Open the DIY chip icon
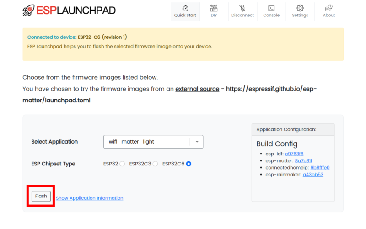This screenshot has height=229, width=366. click(x=214, y=8)
